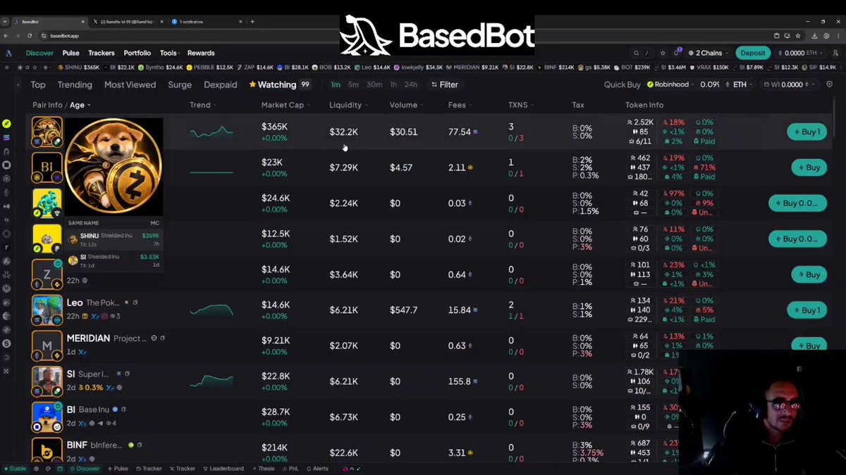Viewport: 846px width, 475px height.
Task: Click Buy 1 button for Leo
Action: coord(807,310)
